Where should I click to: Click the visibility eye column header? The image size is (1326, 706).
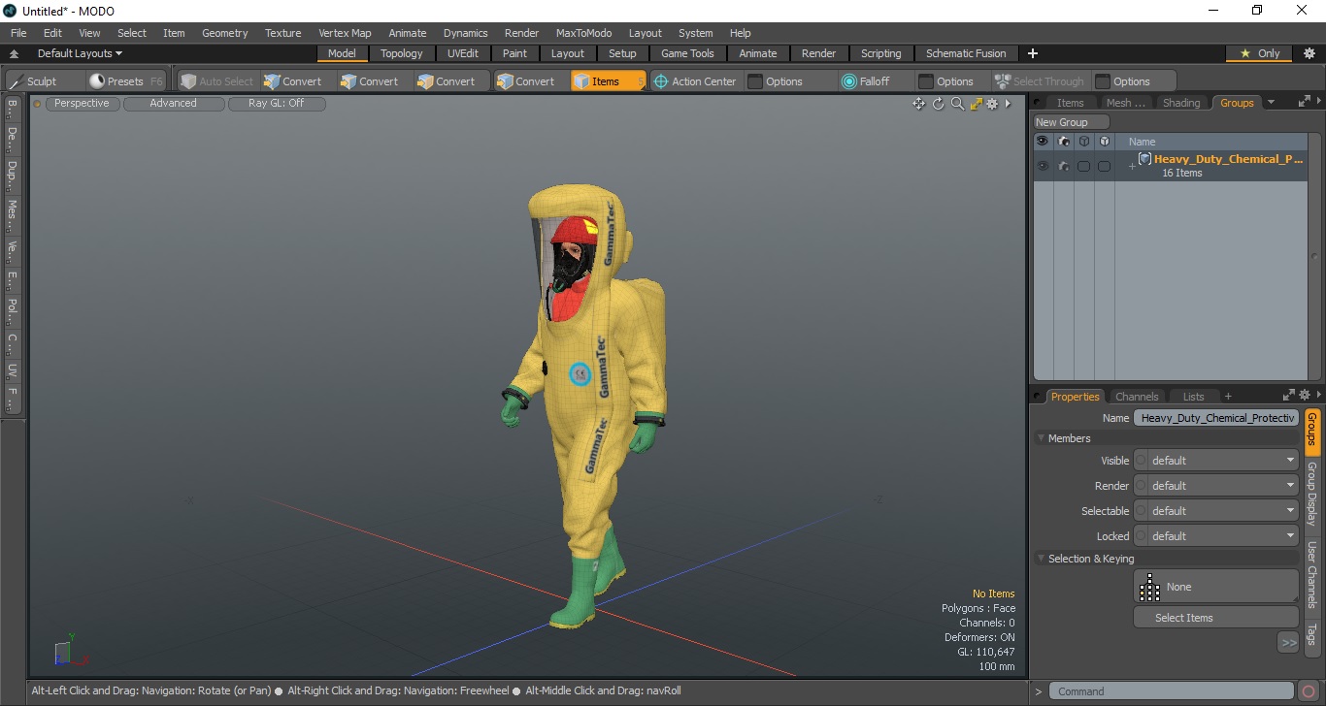pyautogui.click(x=1042, y=142)
